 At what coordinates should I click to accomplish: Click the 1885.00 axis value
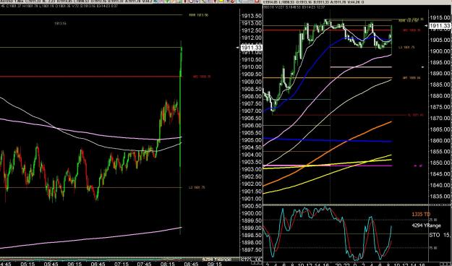coord(440,85)
